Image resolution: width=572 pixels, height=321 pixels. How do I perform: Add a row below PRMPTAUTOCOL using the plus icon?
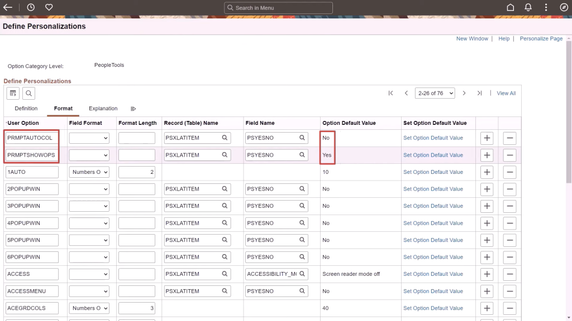click(486, 138)
